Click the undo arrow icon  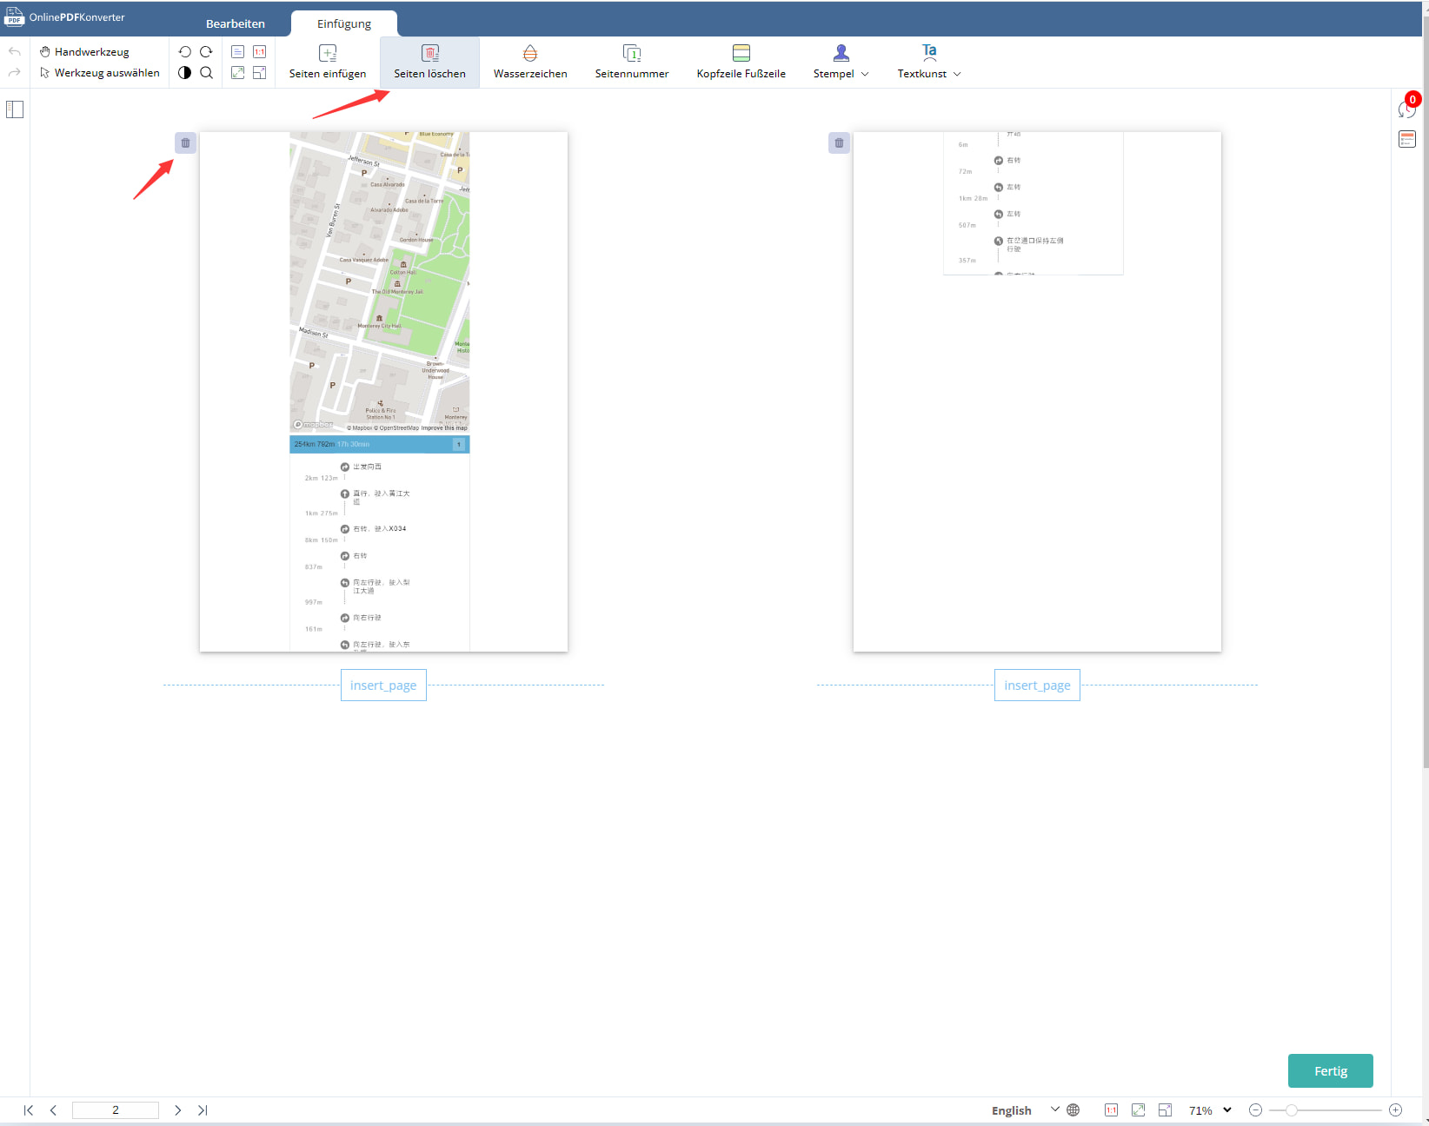(15, 52)
